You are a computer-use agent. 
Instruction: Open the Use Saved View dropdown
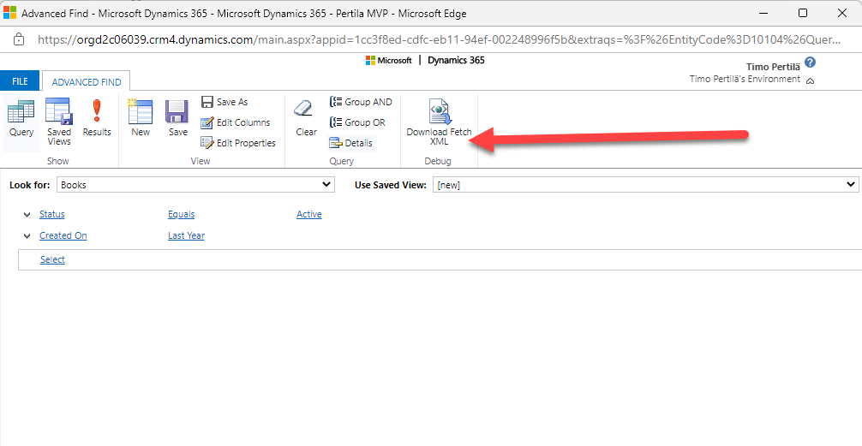646,184
